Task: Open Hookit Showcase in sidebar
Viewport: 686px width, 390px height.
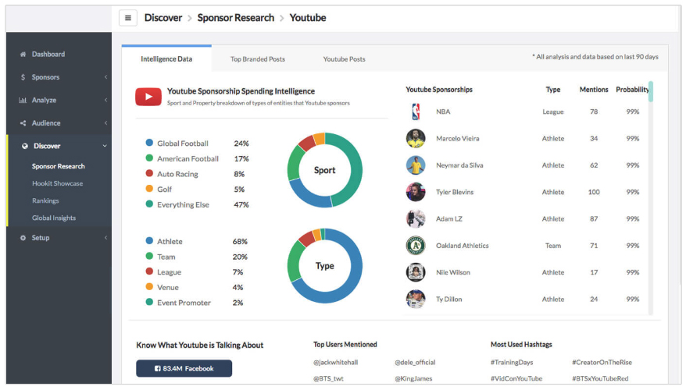Action: tap(57, 183)
